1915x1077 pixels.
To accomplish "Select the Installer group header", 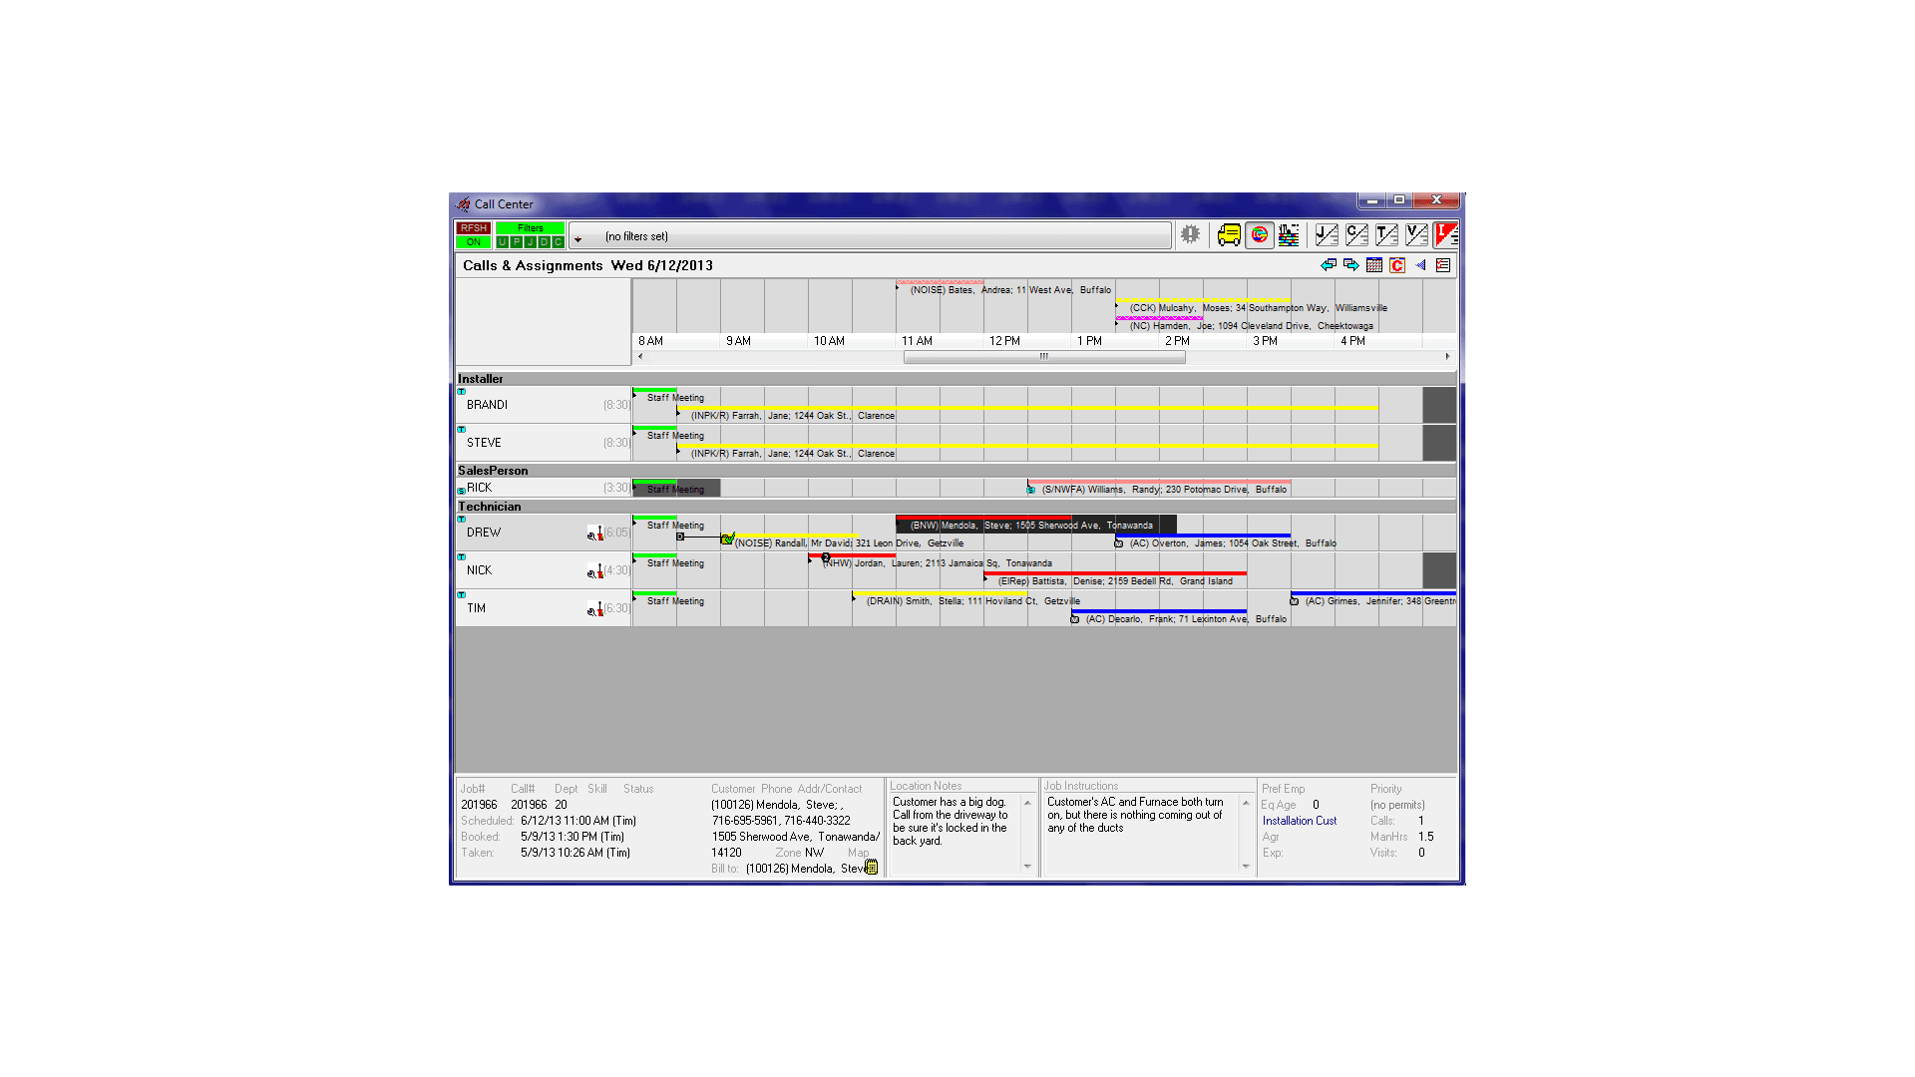I will pyautogui.click(x=481, y=379).
